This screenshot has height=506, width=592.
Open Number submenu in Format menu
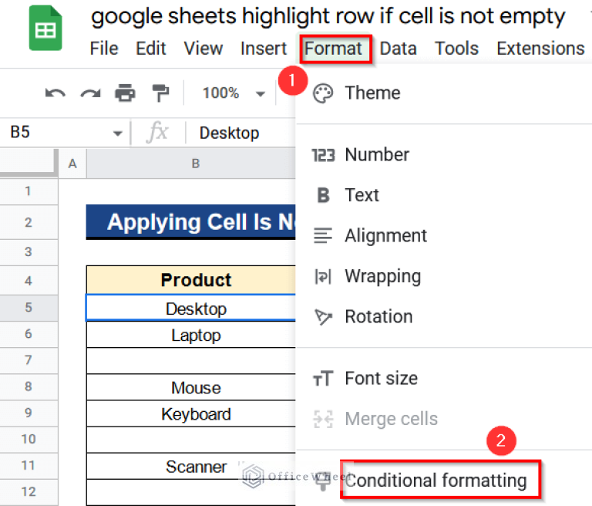point(377,155)
